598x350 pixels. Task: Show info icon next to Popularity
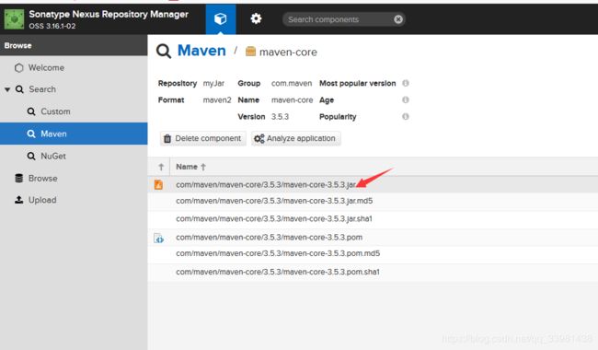pos(406,116)
